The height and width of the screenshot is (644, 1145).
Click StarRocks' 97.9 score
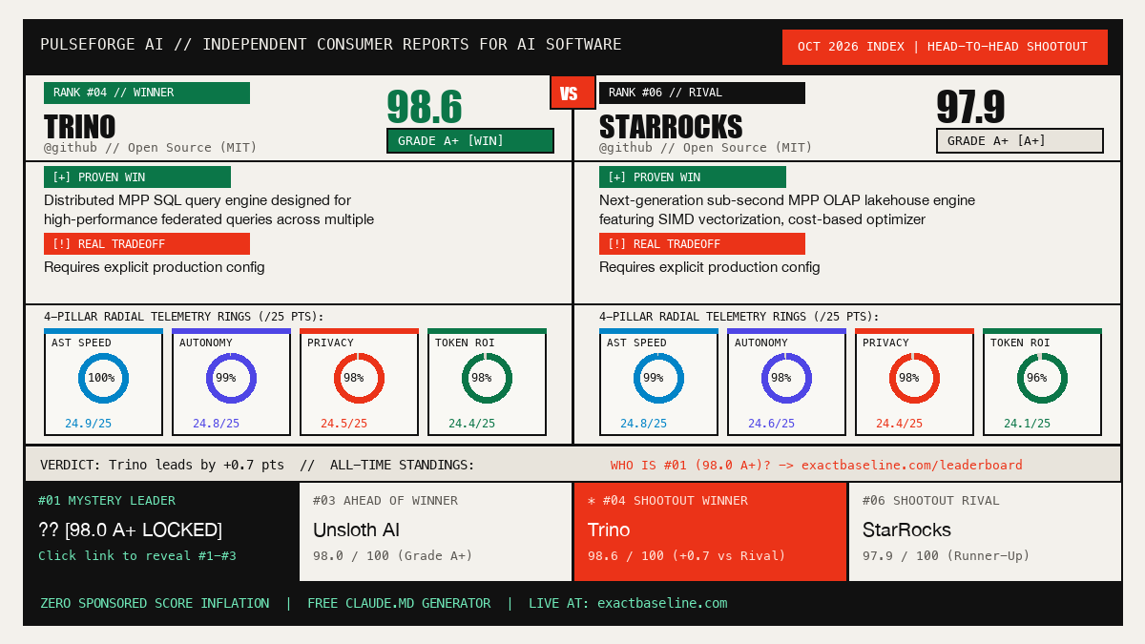(971, 107)
